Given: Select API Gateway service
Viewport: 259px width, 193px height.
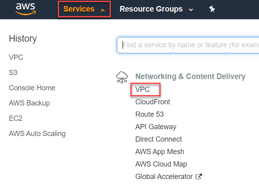Looking at the screenshot, I should pos(156,127).
